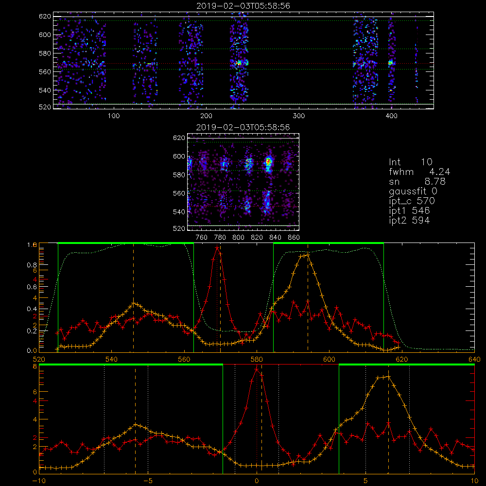Screen dimensions: 486x486
Task: Click y-axis label 600 on middle image
Action: click(x=179, y=156)
